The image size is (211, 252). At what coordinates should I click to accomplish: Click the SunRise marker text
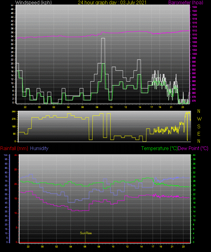click(86, 233)
